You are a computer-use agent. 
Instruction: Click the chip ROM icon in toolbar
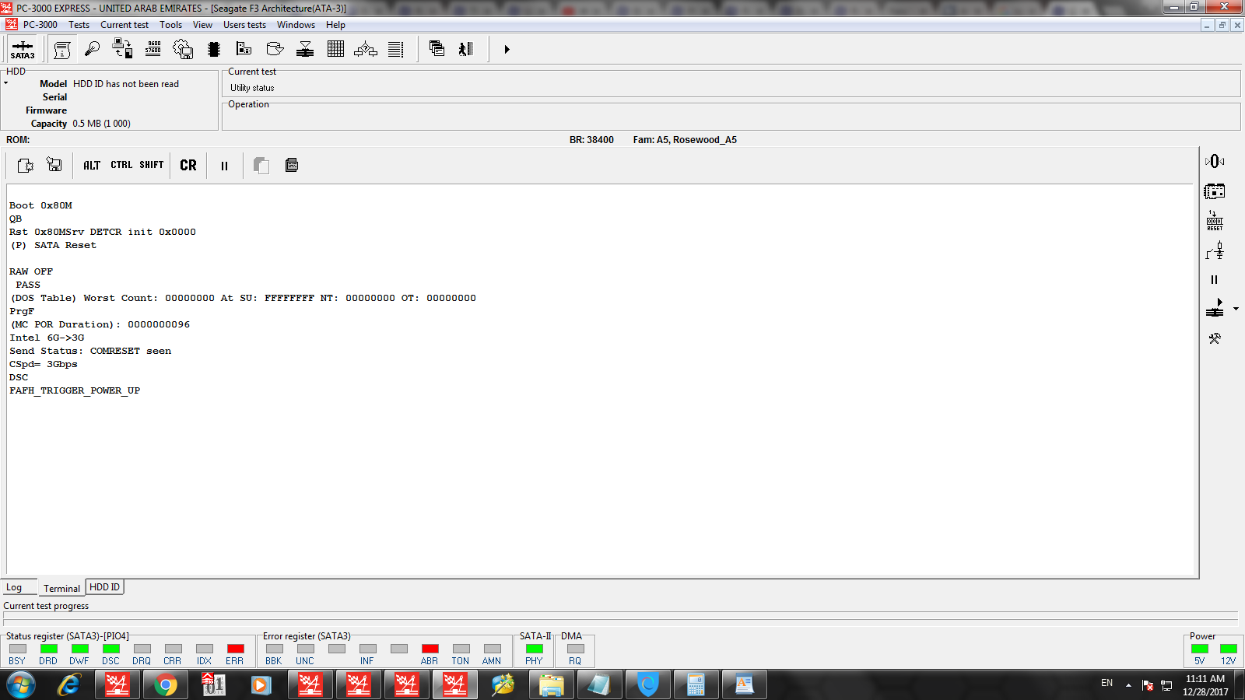pyautogui.click(x=214, y=49)
